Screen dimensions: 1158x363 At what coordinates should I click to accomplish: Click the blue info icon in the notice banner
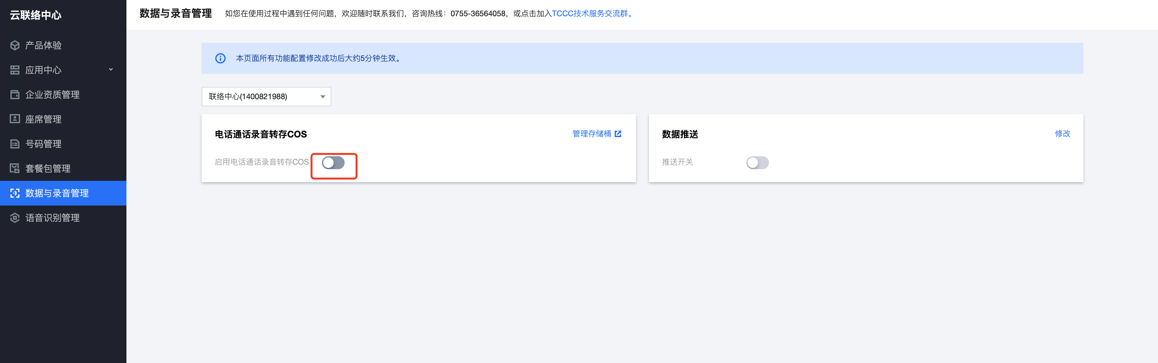coord(220,58)
